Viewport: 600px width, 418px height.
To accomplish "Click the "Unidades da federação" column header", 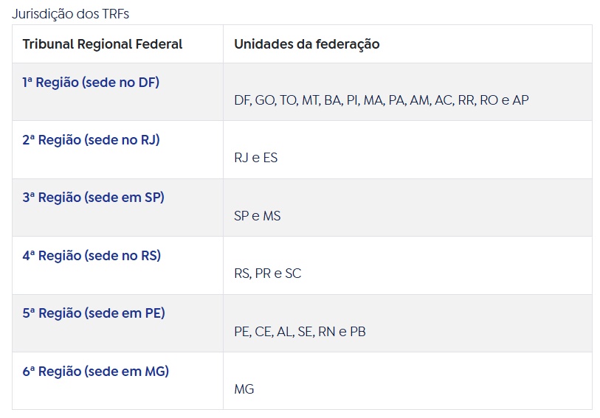I will point(306,44).
